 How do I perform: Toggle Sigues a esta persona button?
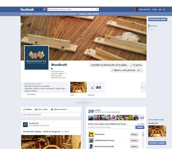[124, 70]
